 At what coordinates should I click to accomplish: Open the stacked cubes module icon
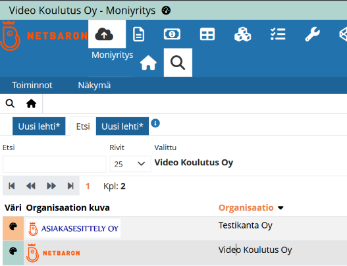[242, 34]
